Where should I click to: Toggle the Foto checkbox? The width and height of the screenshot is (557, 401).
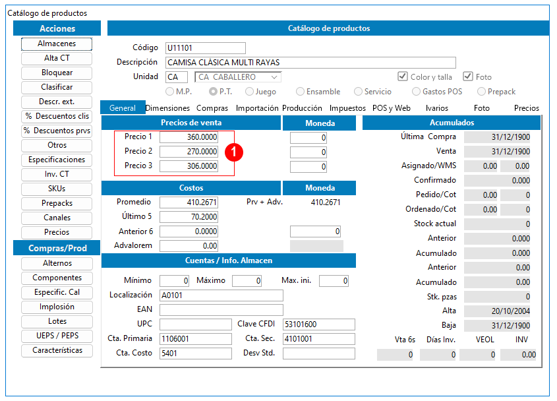[x=467, y=77]
